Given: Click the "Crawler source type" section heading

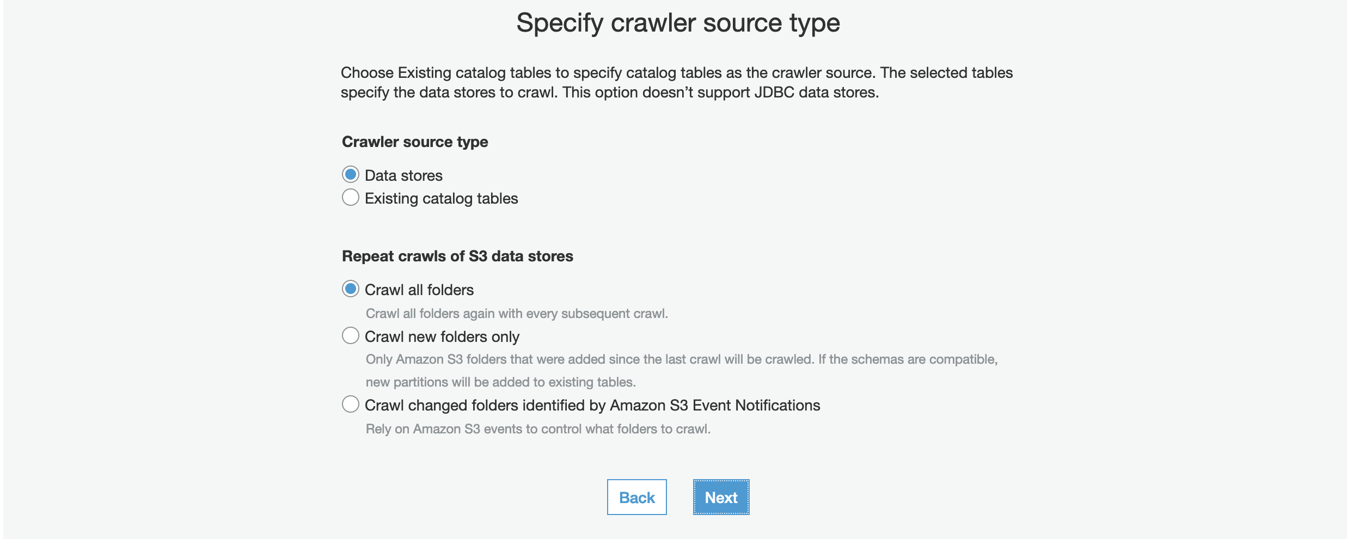Looking at the screenshot, I should [x=415, y=142].
